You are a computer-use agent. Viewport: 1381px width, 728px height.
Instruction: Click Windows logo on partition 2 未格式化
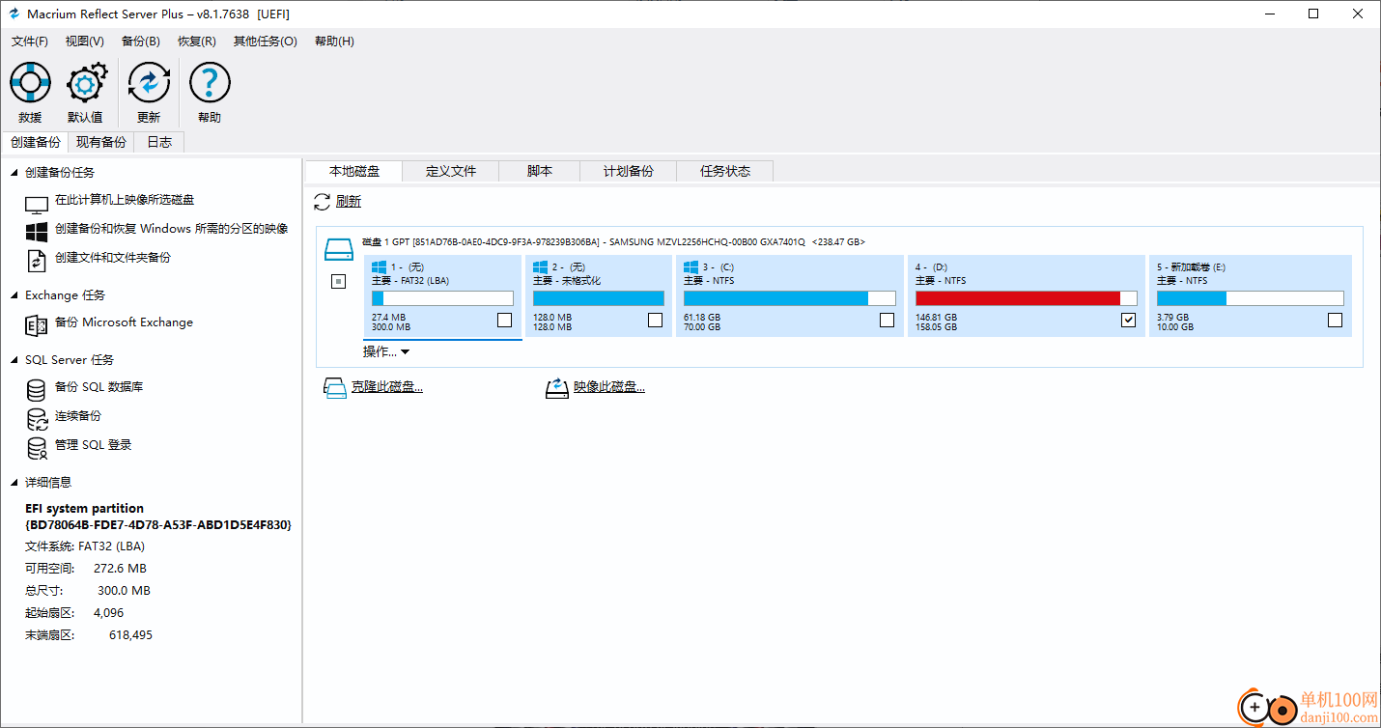click(540, 266)
